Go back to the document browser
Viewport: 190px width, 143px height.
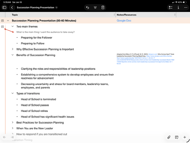[x=12, y=7]
